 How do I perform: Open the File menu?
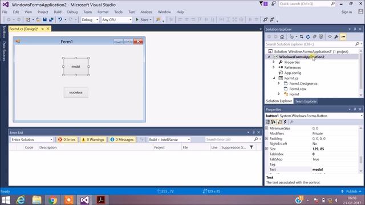click(x=5, y=12)
